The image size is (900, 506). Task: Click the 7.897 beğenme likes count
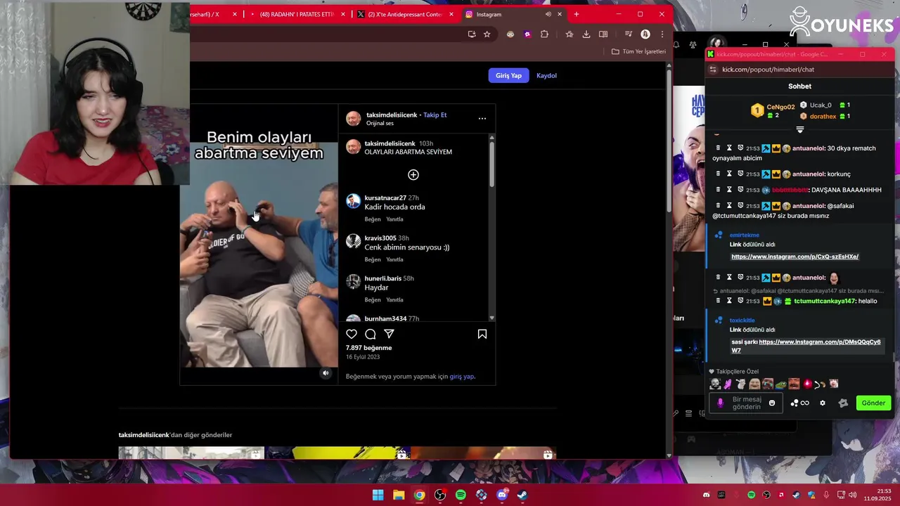tap(368, 348)
